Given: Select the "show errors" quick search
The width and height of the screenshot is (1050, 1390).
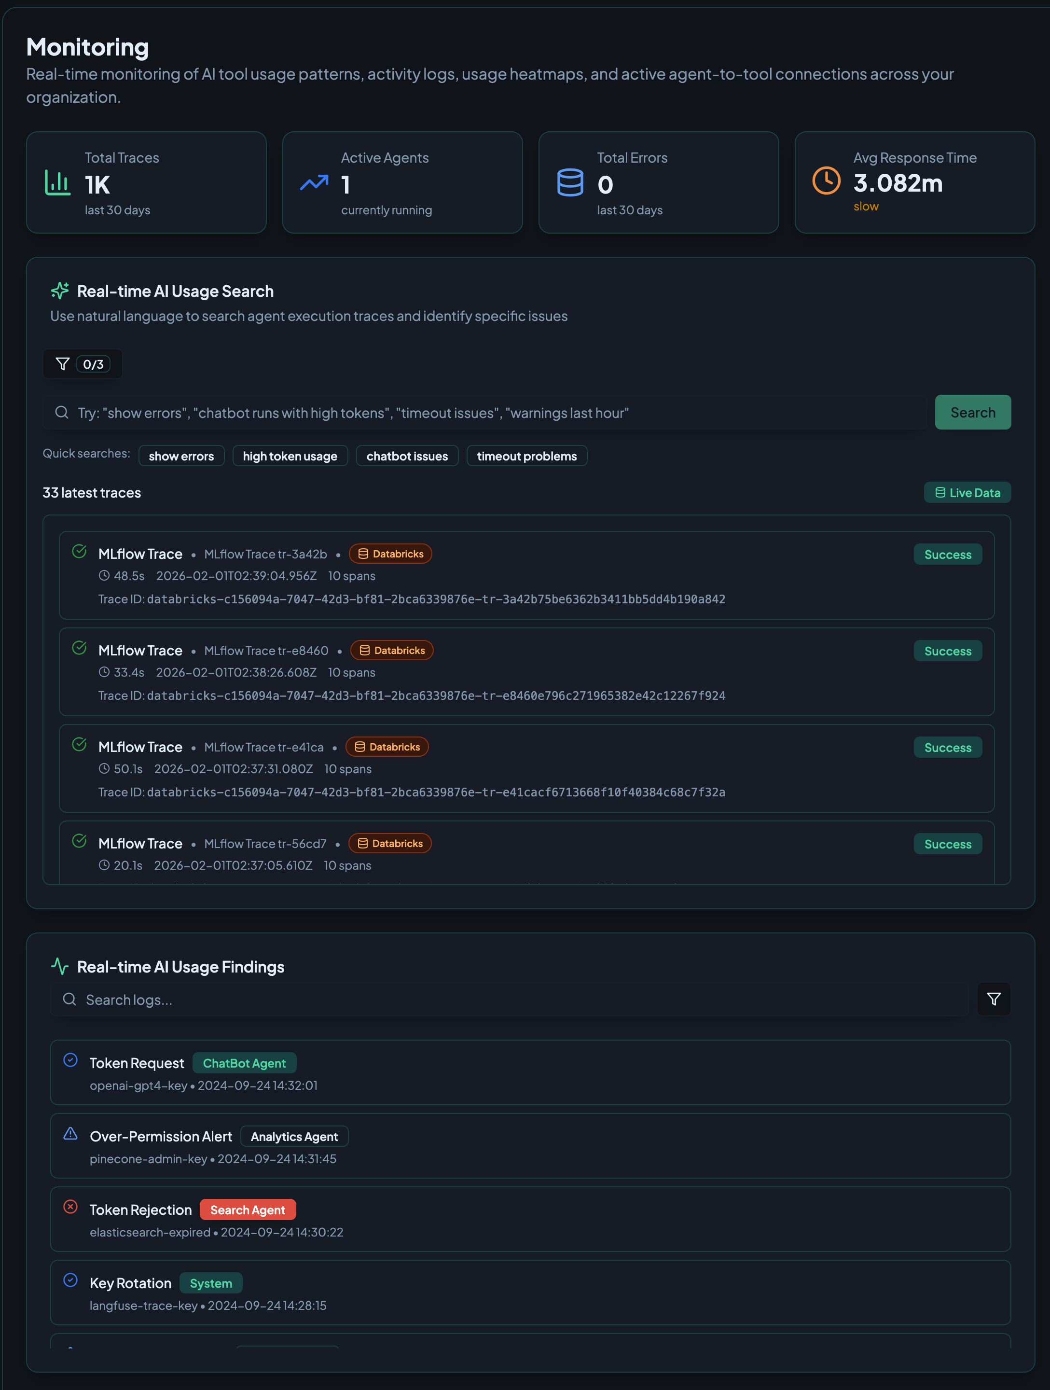Looking at the screenshot, I should pyautogui.click(x=181, y=456).
